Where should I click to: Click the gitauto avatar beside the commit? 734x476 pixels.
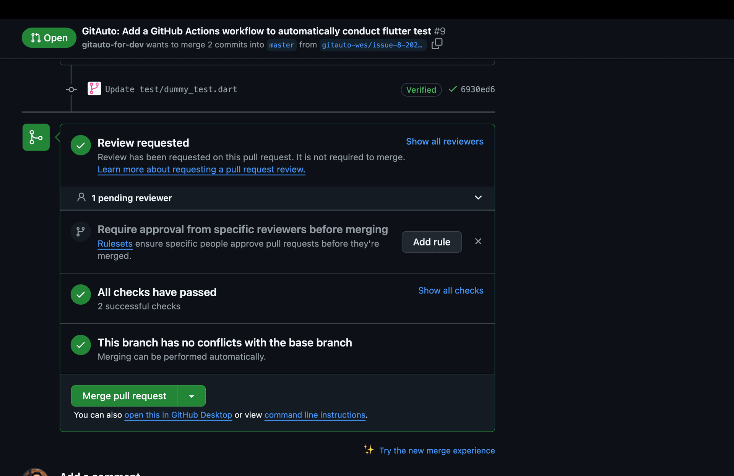coord(94,89)
